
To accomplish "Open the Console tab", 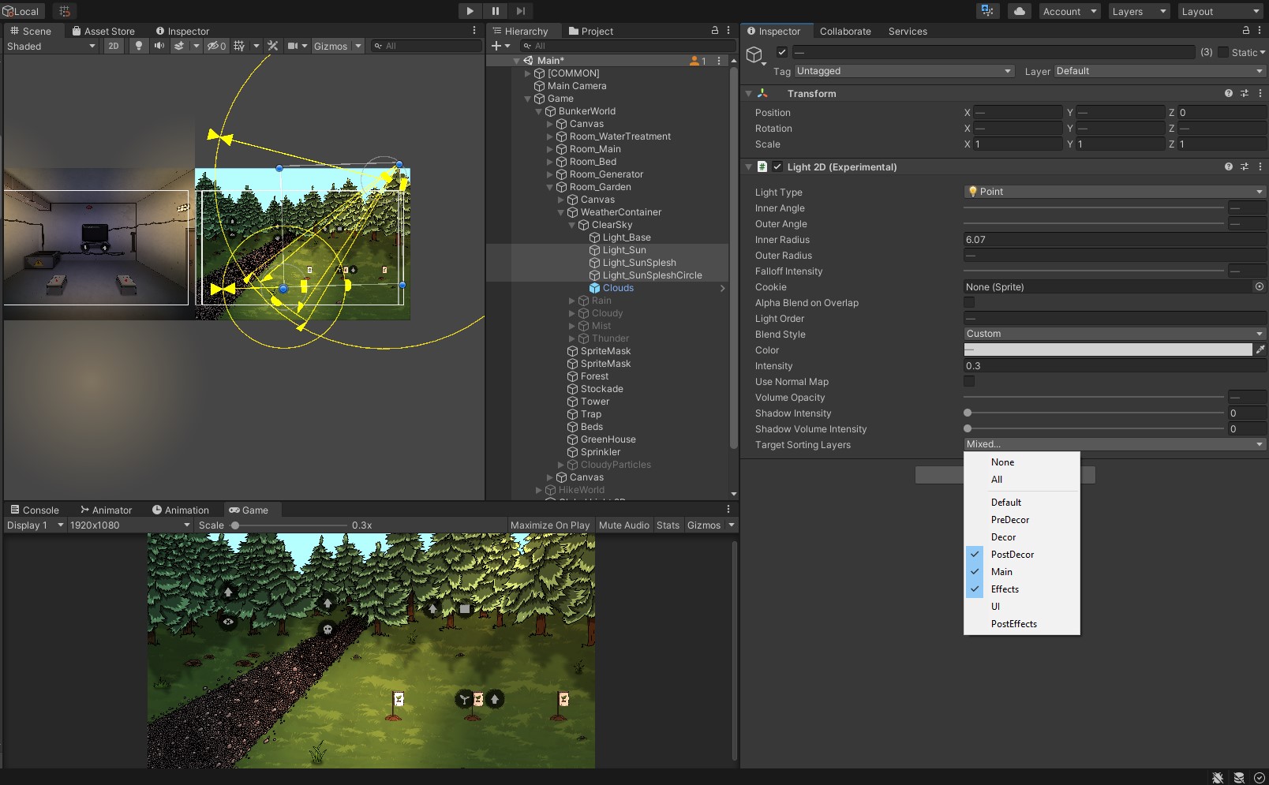I will tap(35, 510).
